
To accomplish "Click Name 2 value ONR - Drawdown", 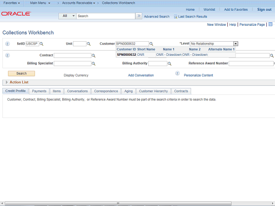I will [195, 55].
